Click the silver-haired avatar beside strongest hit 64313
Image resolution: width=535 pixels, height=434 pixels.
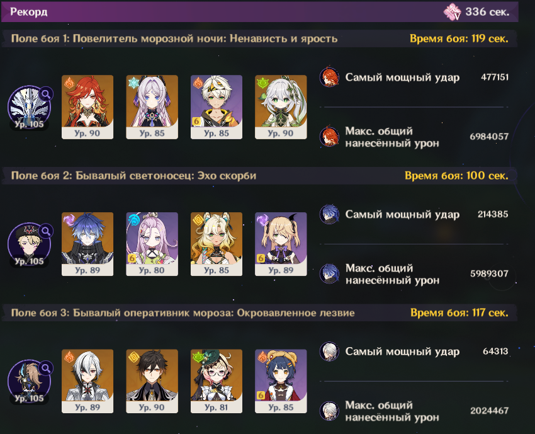pos(329,351)
